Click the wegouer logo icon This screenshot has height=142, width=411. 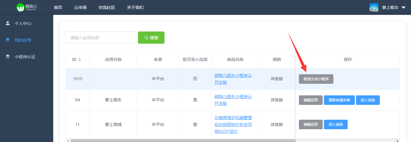coord(20,8)
